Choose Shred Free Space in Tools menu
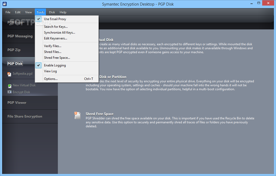Viewport: 276px width, 176px height. click(x=67, y=57)
